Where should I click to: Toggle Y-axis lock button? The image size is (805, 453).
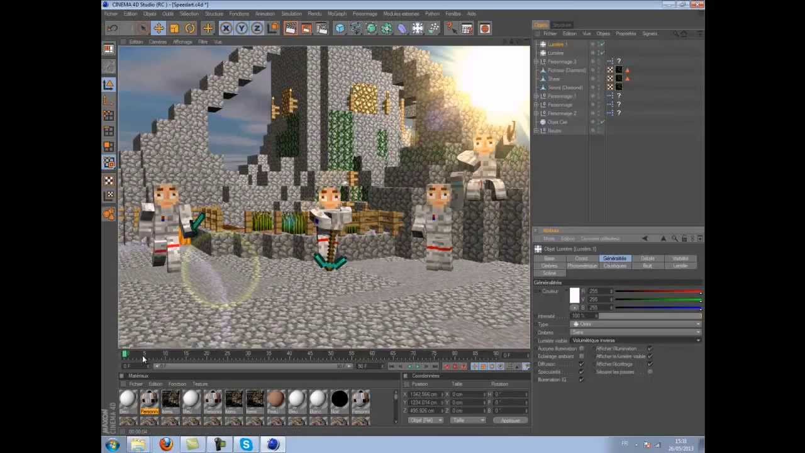coord(241,28)
